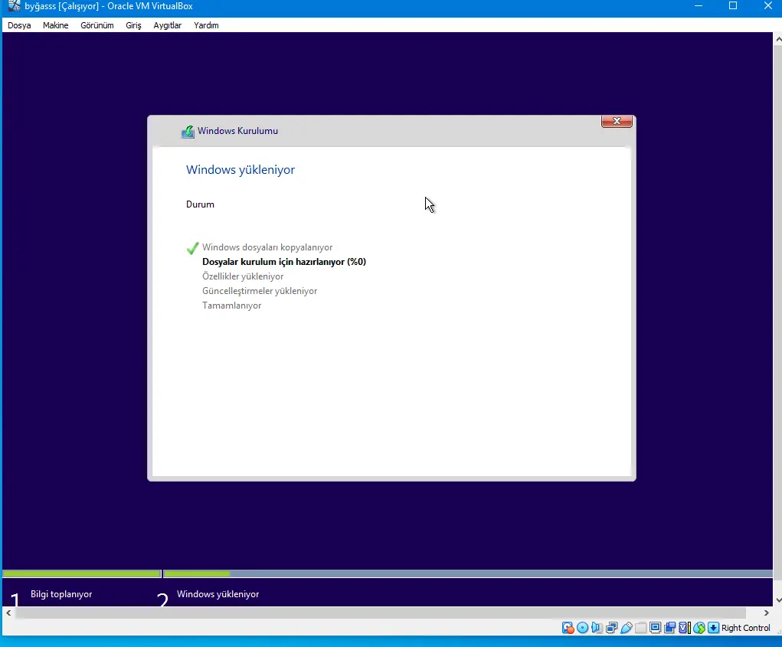Click the horizontal scrollbar right arrow
The image size is (782, 647).
767,613
